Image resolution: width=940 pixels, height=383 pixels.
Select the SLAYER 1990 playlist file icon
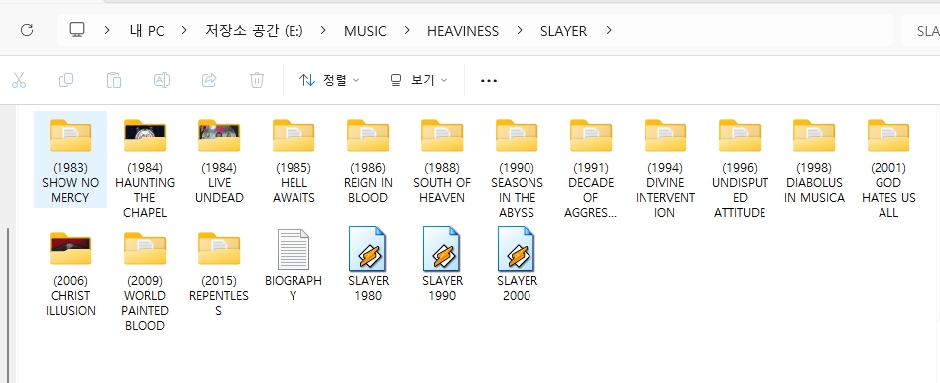[442, 248]
